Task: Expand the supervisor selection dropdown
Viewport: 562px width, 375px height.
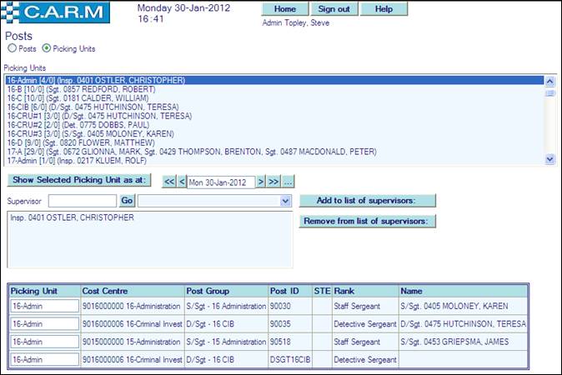Action: click(285, 201)
